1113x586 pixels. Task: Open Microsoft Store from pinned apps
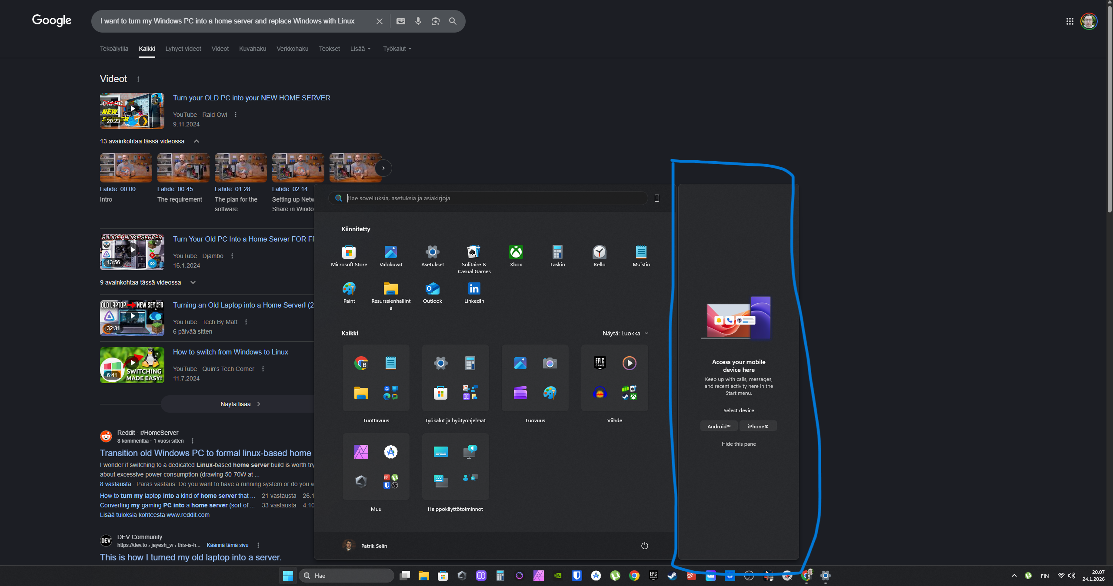click(x=349, y=256)
